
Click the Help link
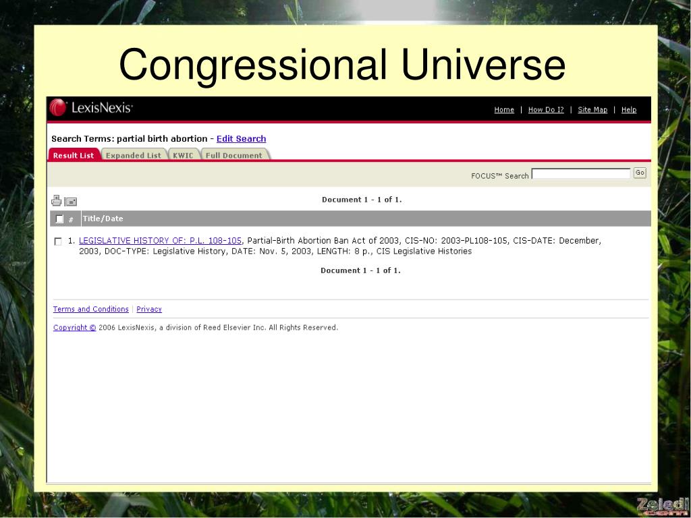coord(629,110)
